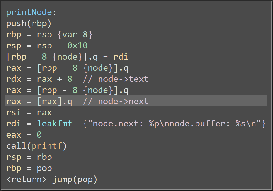Click the '<return> jump(pop)' line

[x=52, y=179]
